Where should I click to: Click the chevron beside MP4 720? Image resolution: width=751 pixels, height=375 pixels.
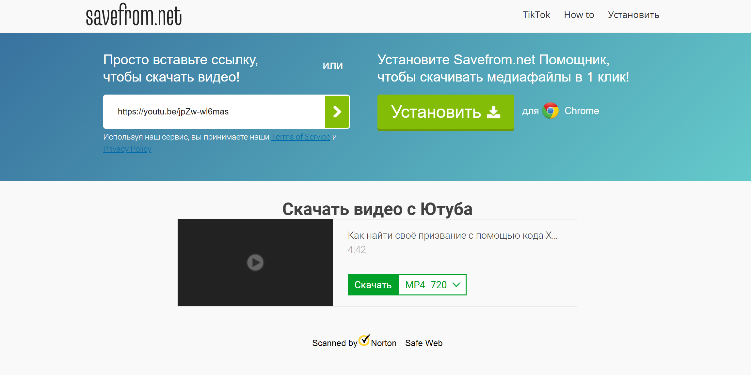[x=456, y=285]
